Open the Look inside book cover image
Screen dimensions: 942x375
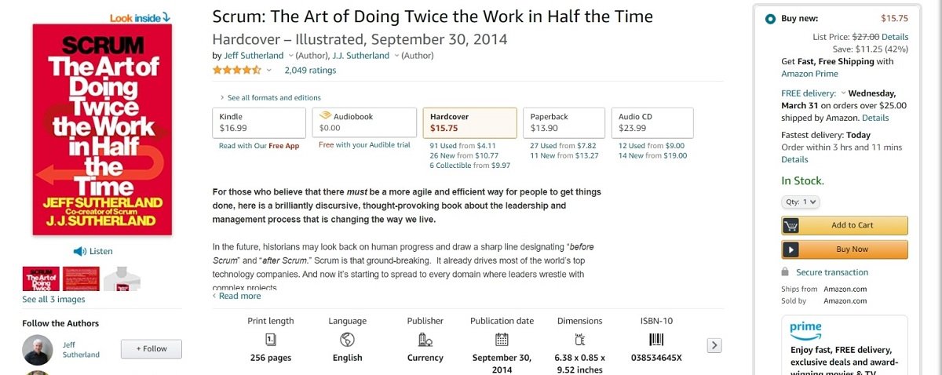pyautogui.click(x=102, y=129)
